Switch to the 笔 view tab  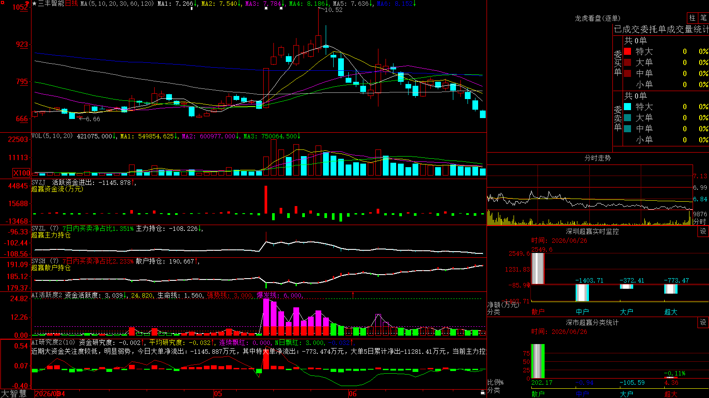pos(704,18)
